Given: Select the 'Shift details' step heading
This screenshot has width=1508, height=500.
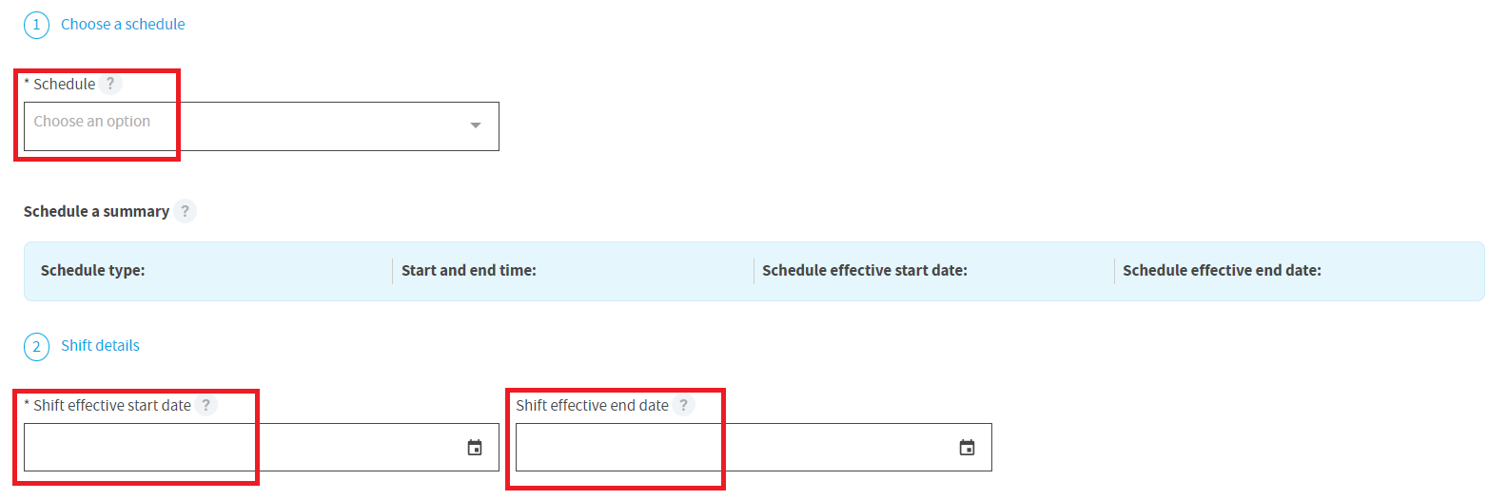Looking at the screenshot, I should [100, 345].
